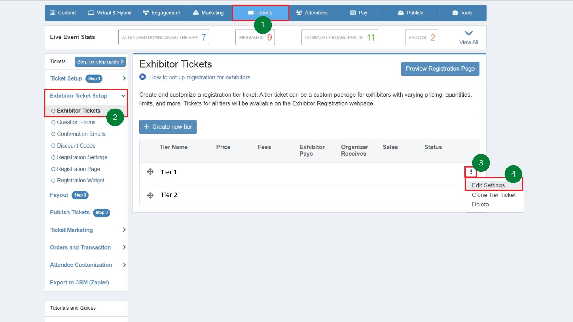Screen dimensions: 573x322
Task: Collapse the Exhibitor Ticket Setup section
Action: coord(123,96)
